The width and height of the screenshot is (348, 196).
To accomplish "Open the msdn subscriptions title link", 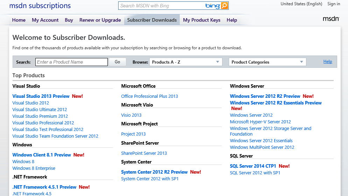I will click(40, 6).
